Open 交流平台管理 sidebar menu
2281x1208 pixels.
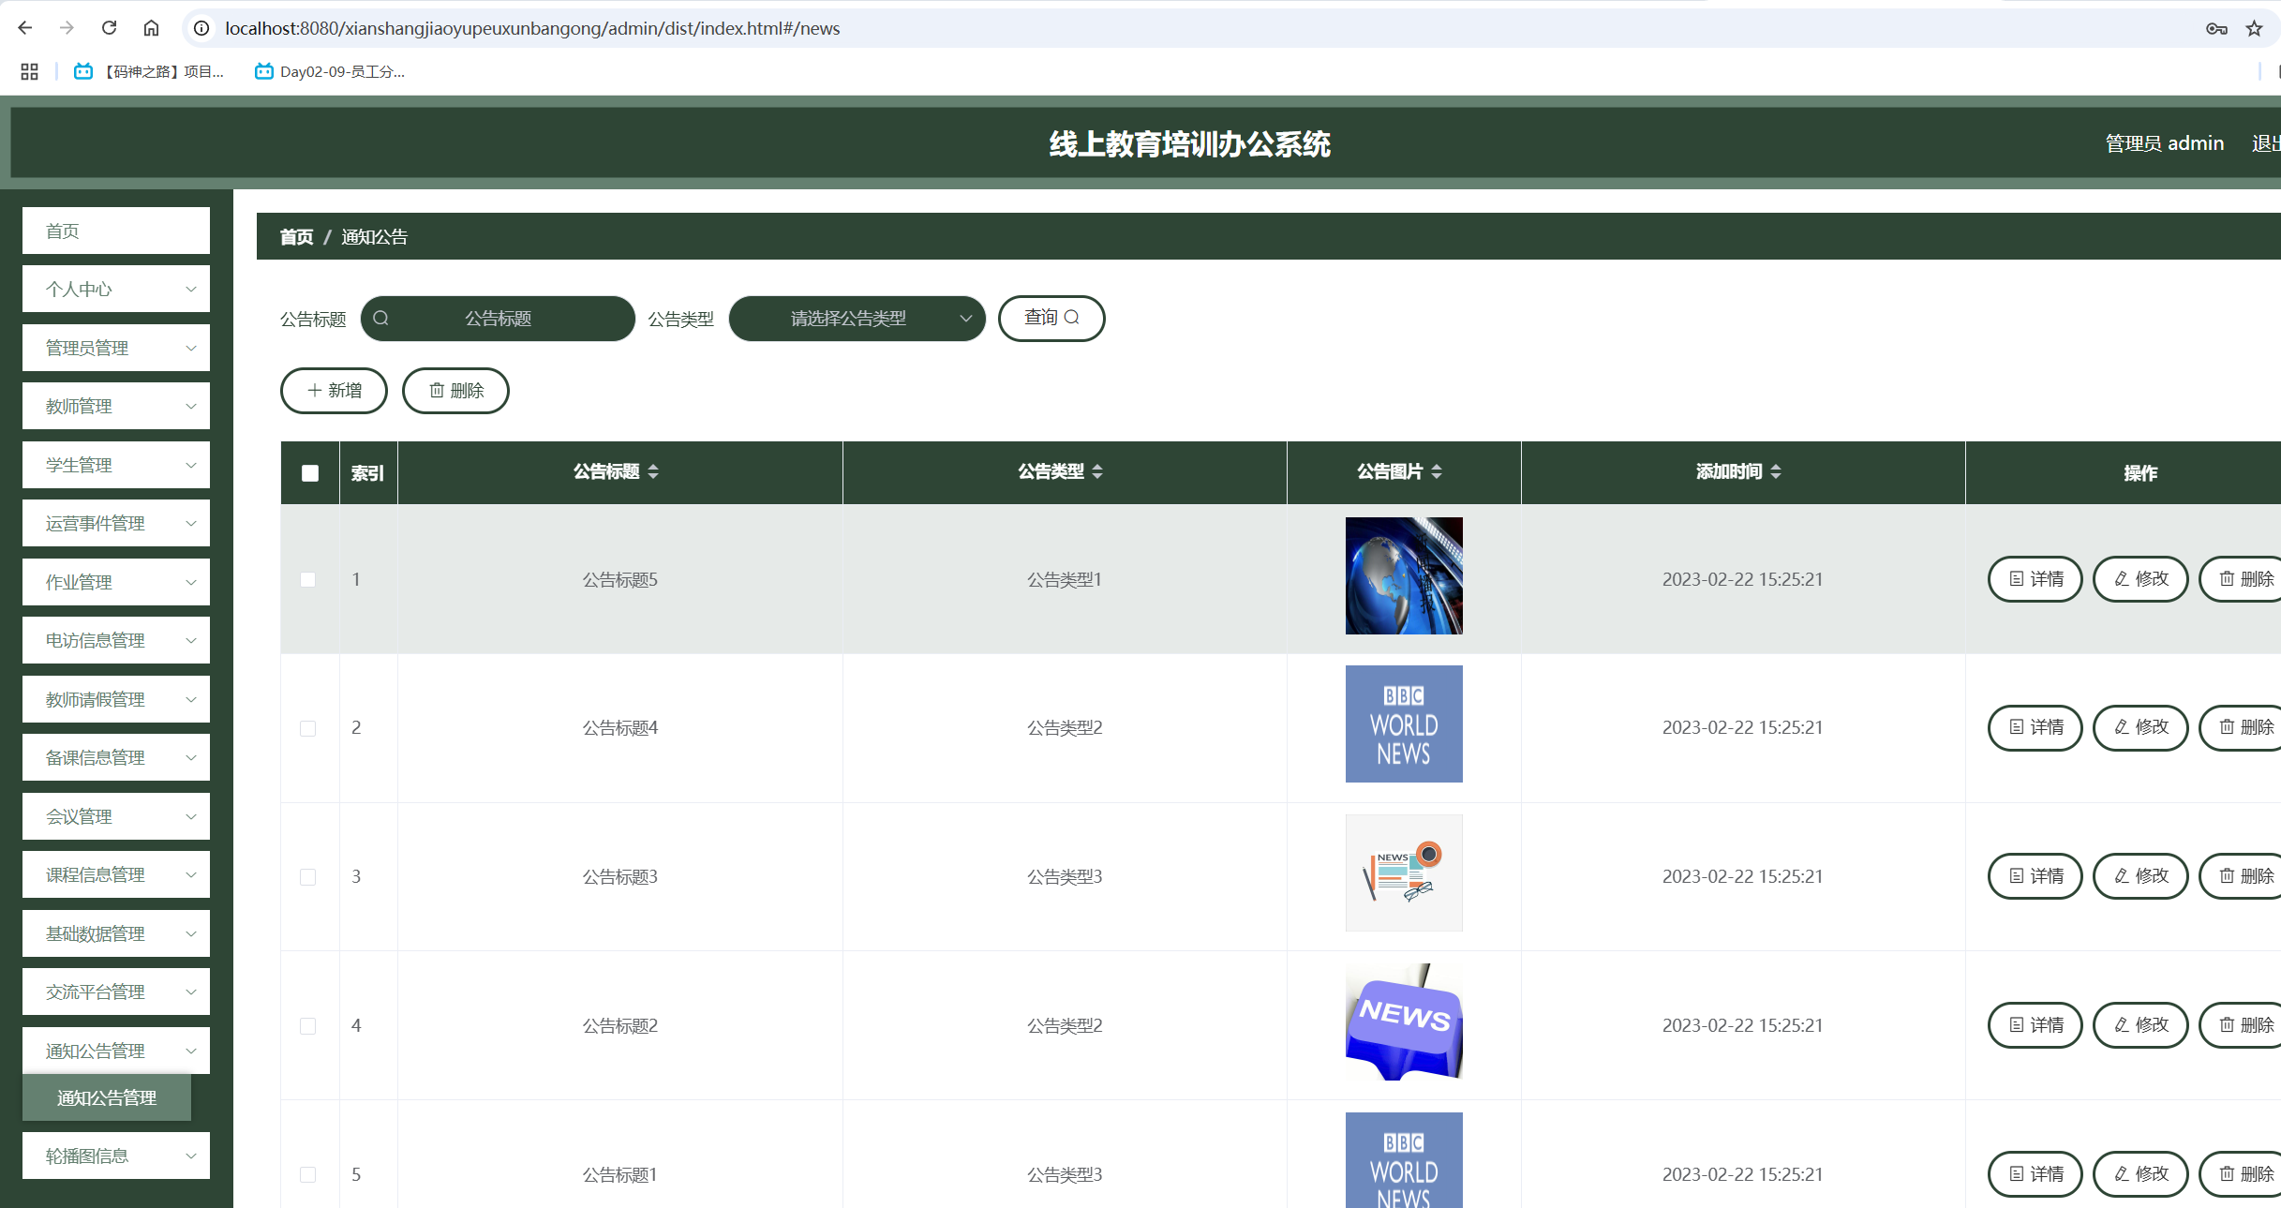point(116,992)
